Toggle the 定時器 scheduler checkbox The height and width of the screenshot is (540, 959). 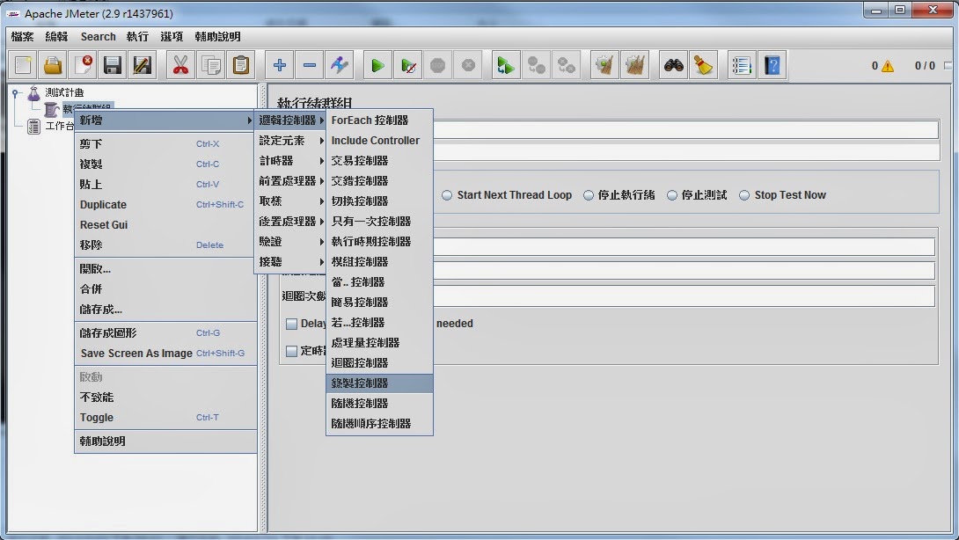(292, 351)
